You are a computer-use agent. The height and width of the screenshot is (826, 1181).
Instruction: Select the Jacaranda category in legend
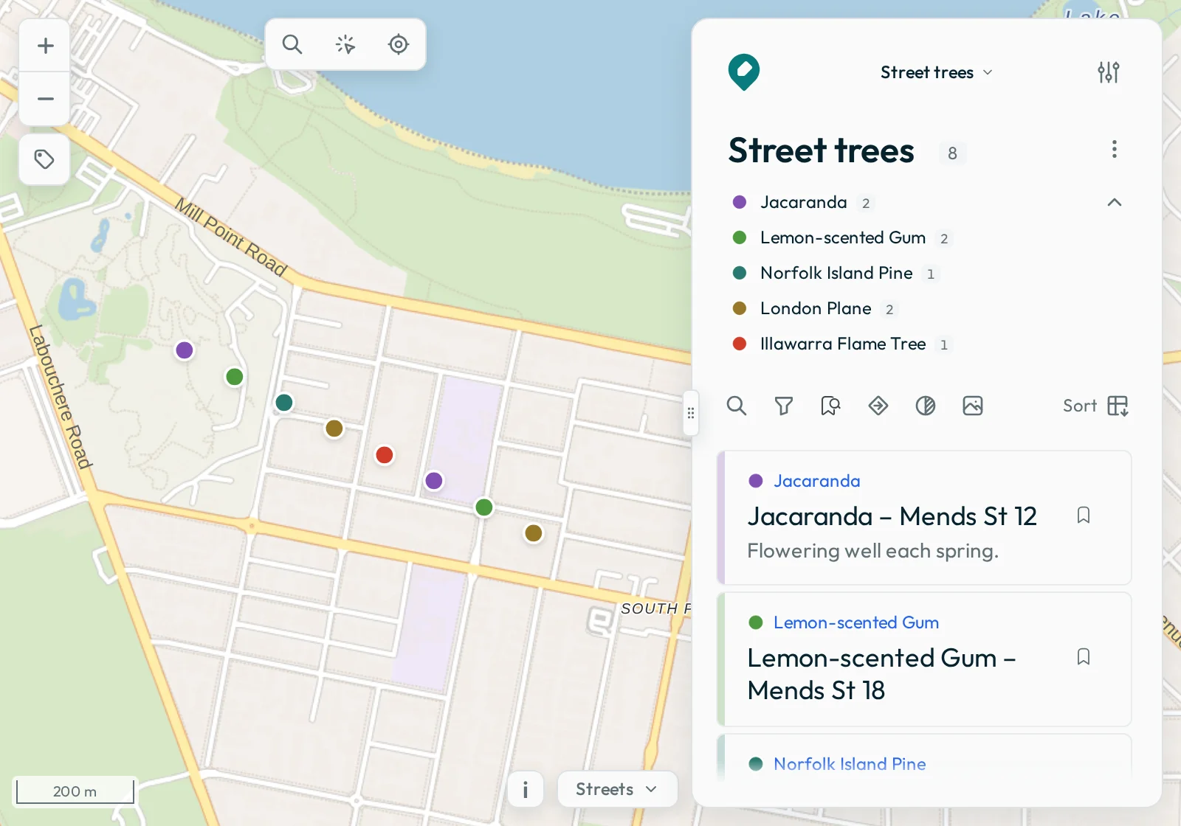pyautogui.click(x=803, y=202)
